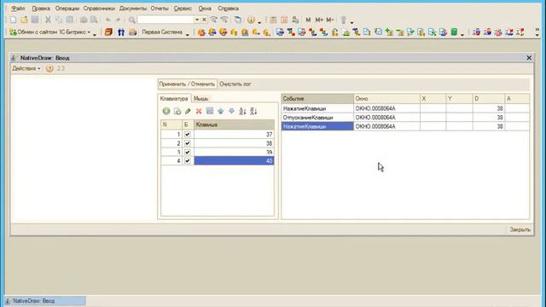The width and height of the screenshot is (546, 307).
Task: Expand the Первая Система toolbar options arrow
Action: (x=188, y=34)
